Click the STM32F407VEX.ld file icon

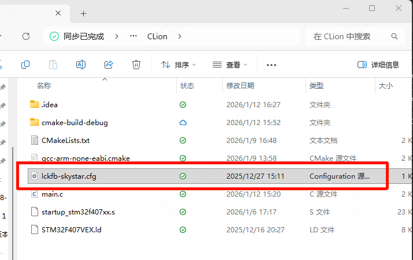click(35, 229)
